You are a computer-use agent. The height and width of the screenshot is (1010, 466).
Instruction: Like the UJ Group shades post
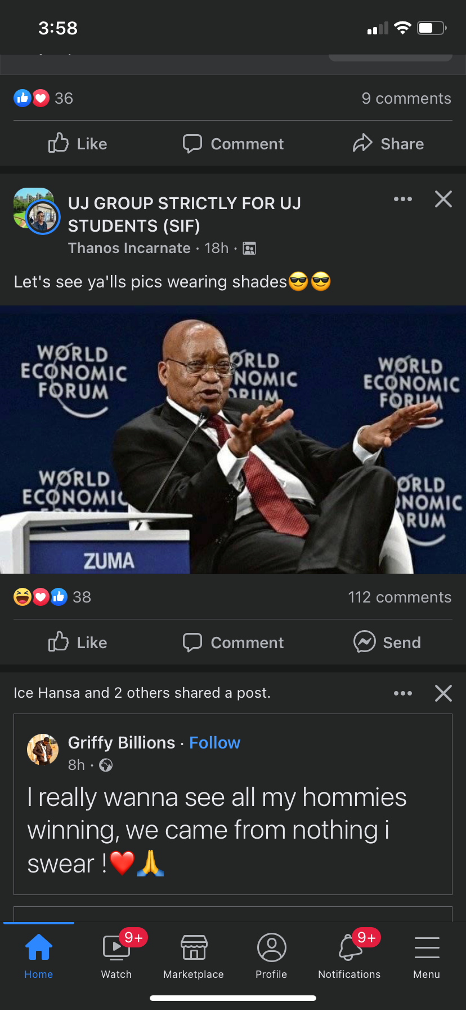tap(78, 643)
